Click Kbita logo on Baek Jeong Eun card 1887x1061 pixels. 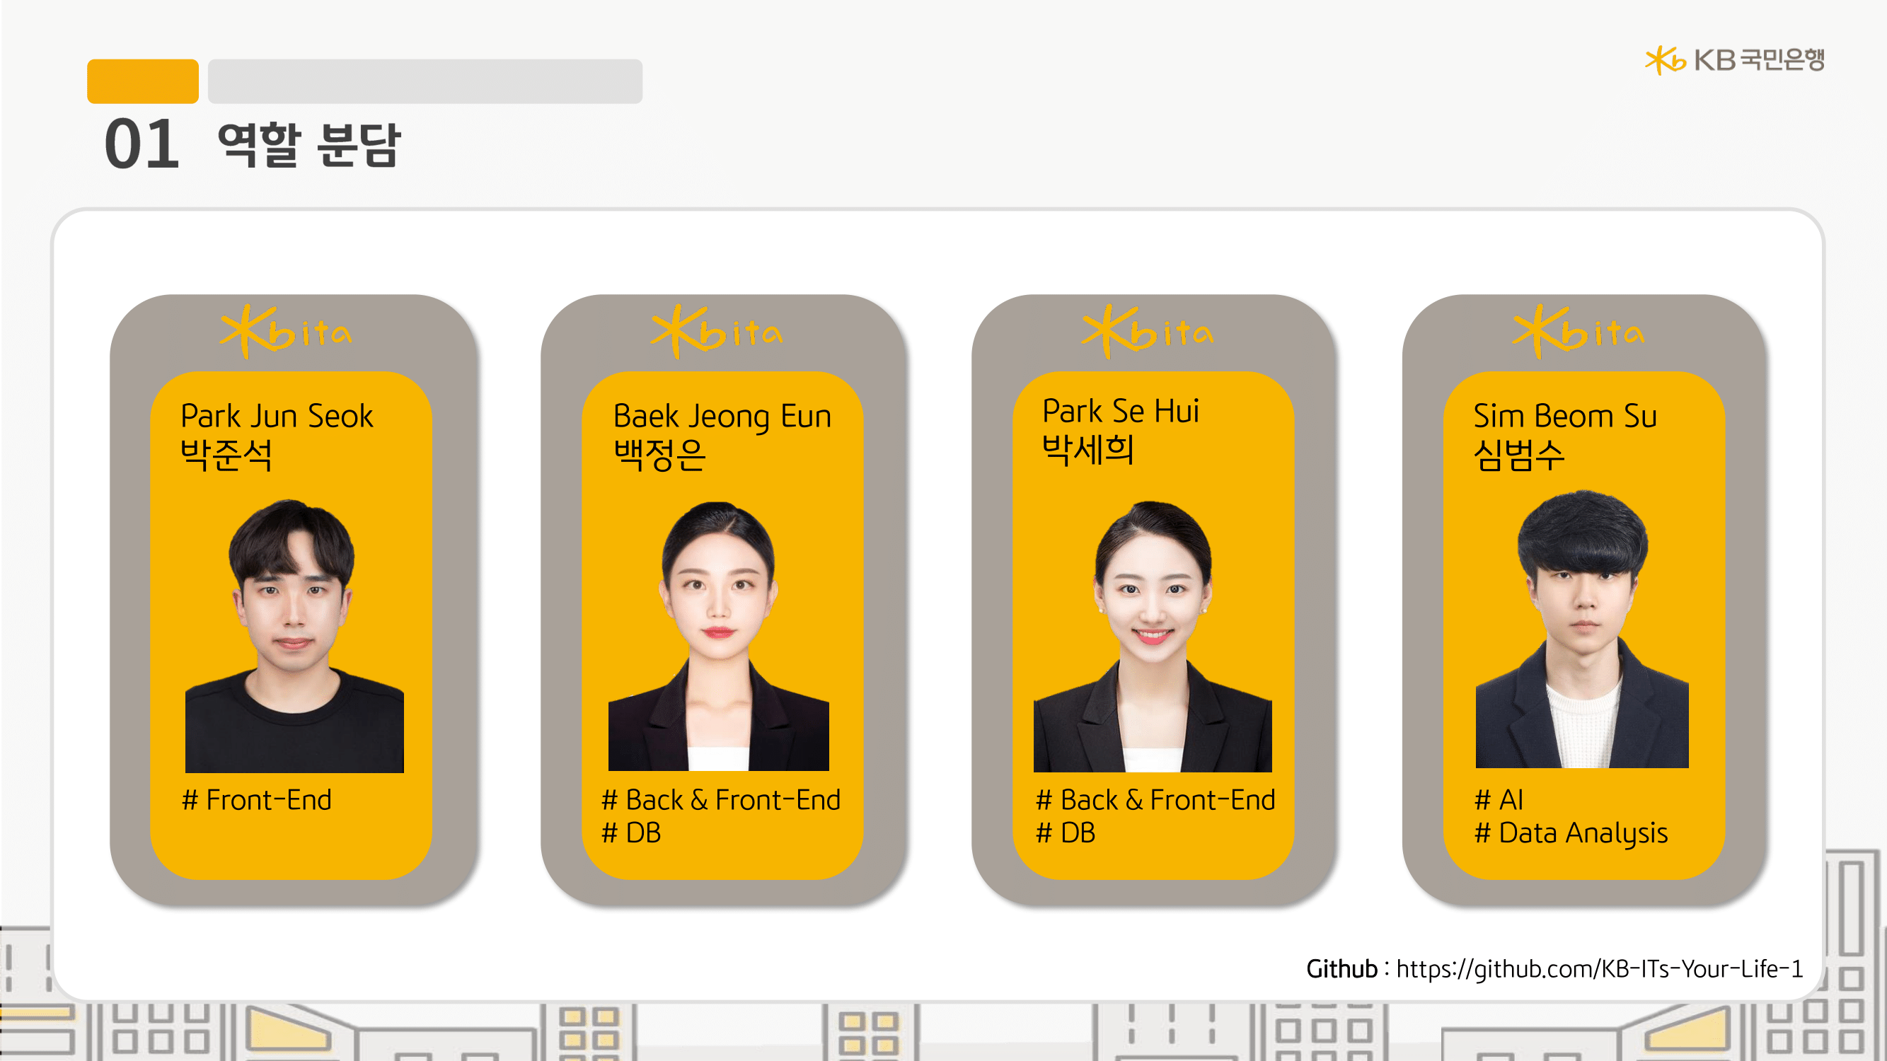click(717, 332)
